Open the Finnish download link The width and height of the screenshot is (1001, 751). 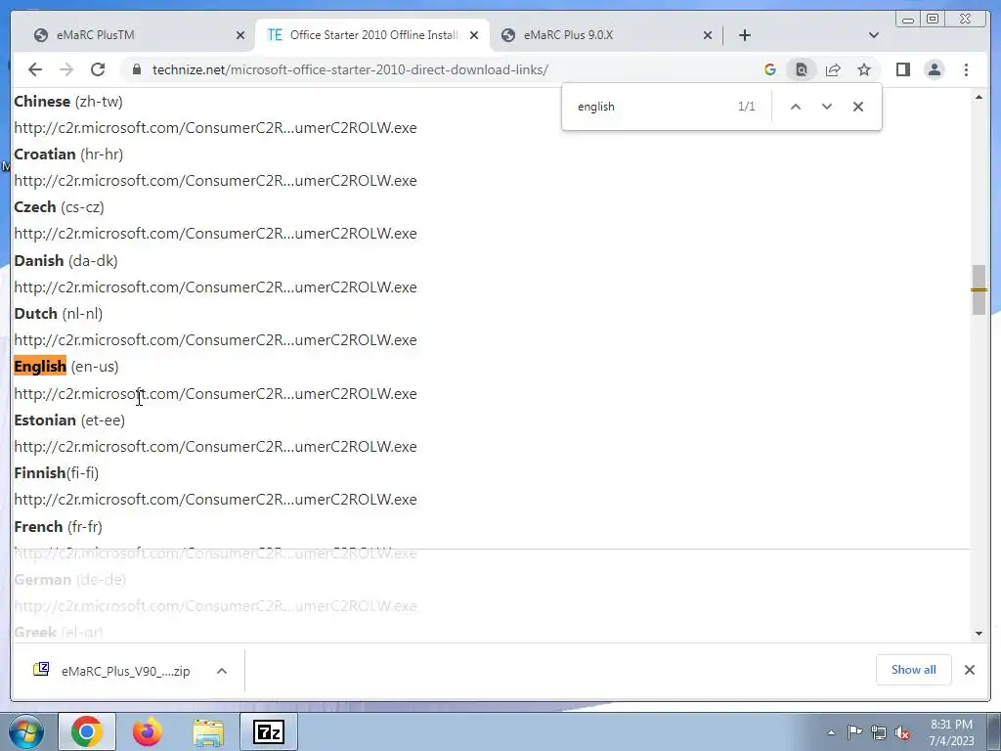tap(215, 500)
